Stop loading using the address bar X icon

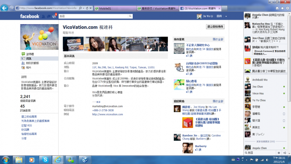90,8
